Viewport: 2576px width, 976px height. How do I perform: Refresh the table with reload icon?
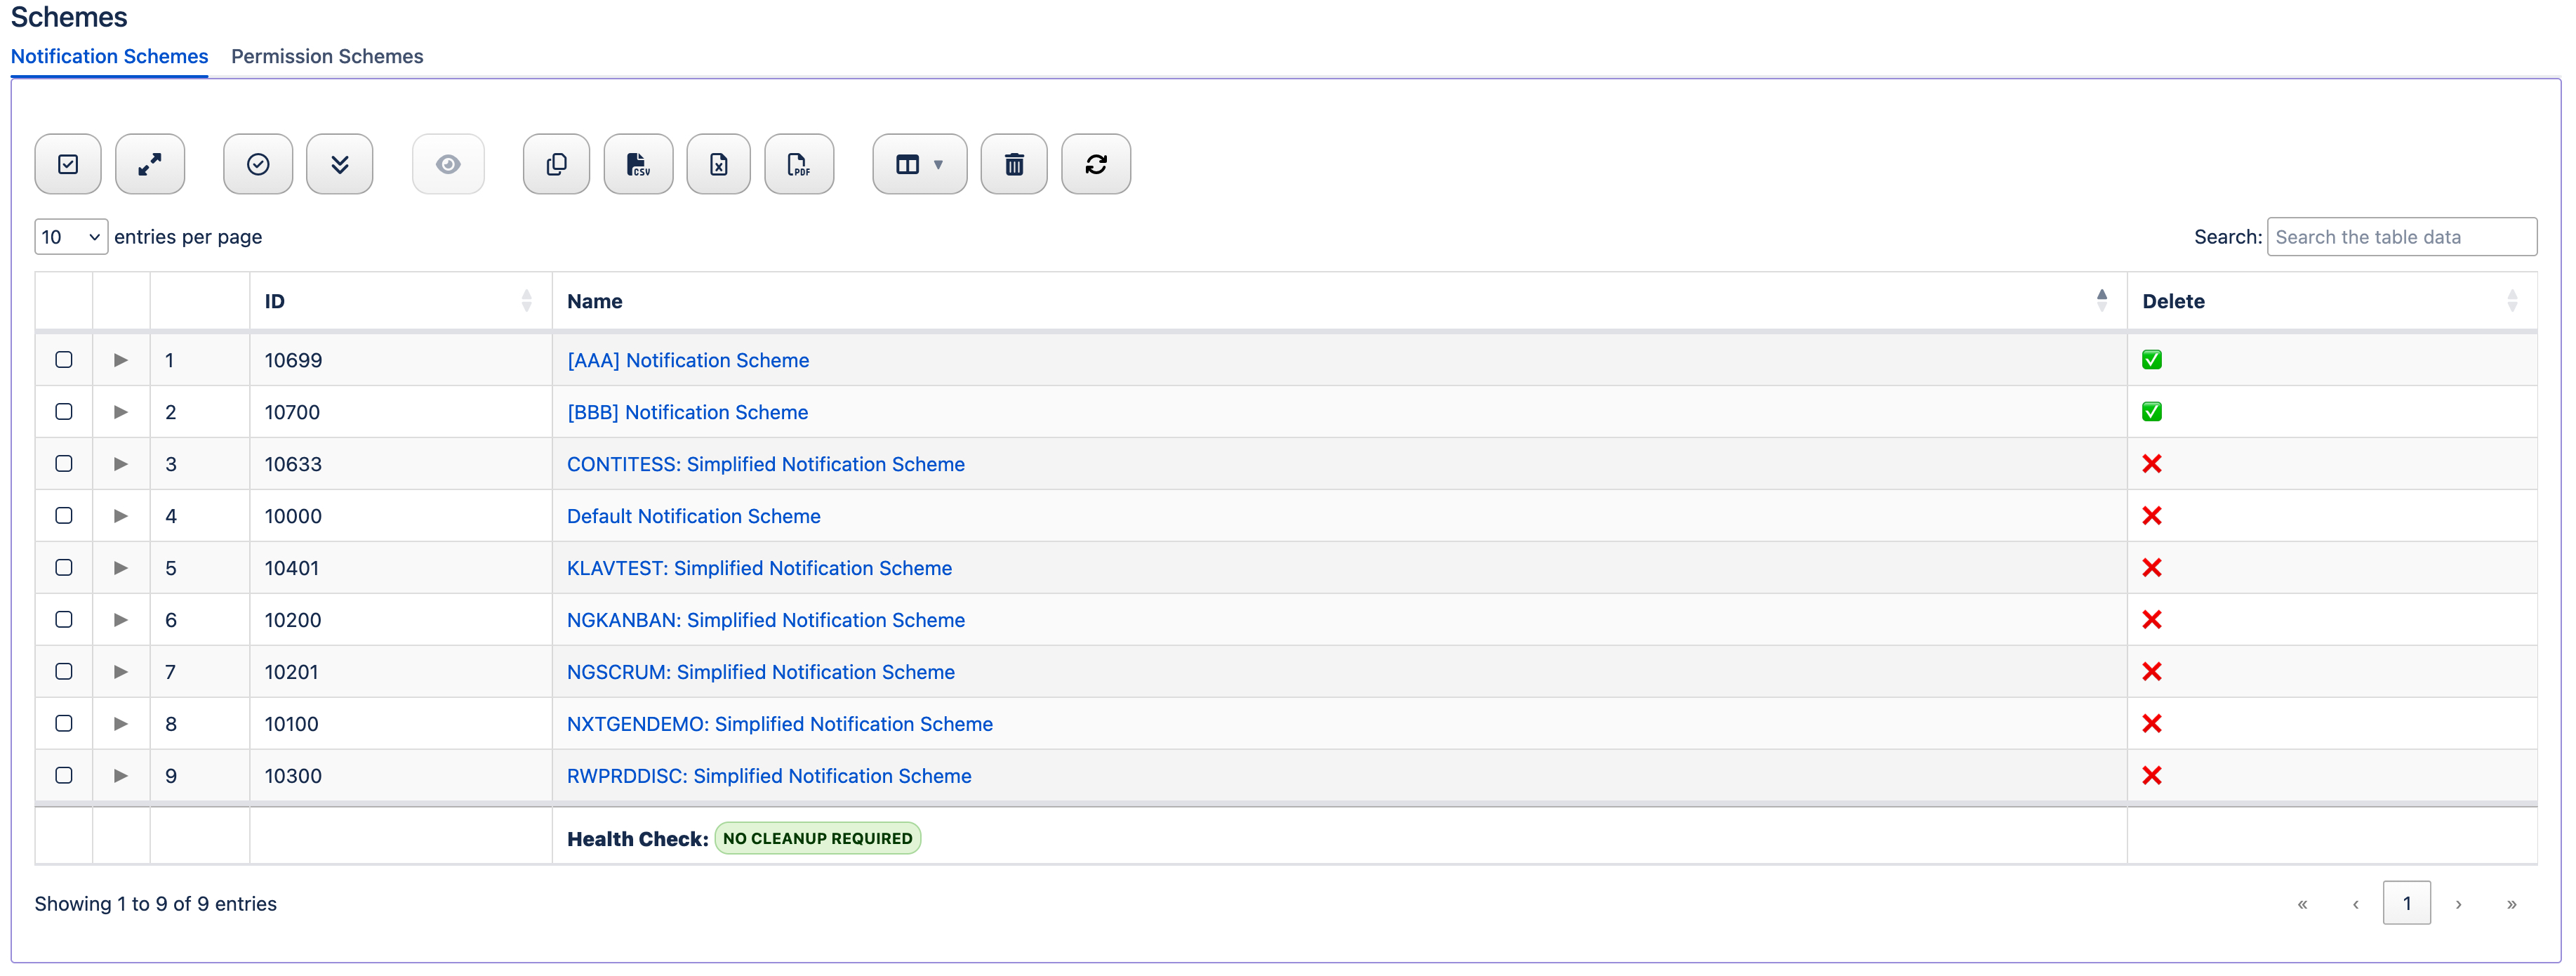tap(1095, 164)
